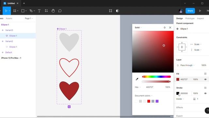Click the gray heart on canvas
This screenshot has width=209, height=118.
69,42
